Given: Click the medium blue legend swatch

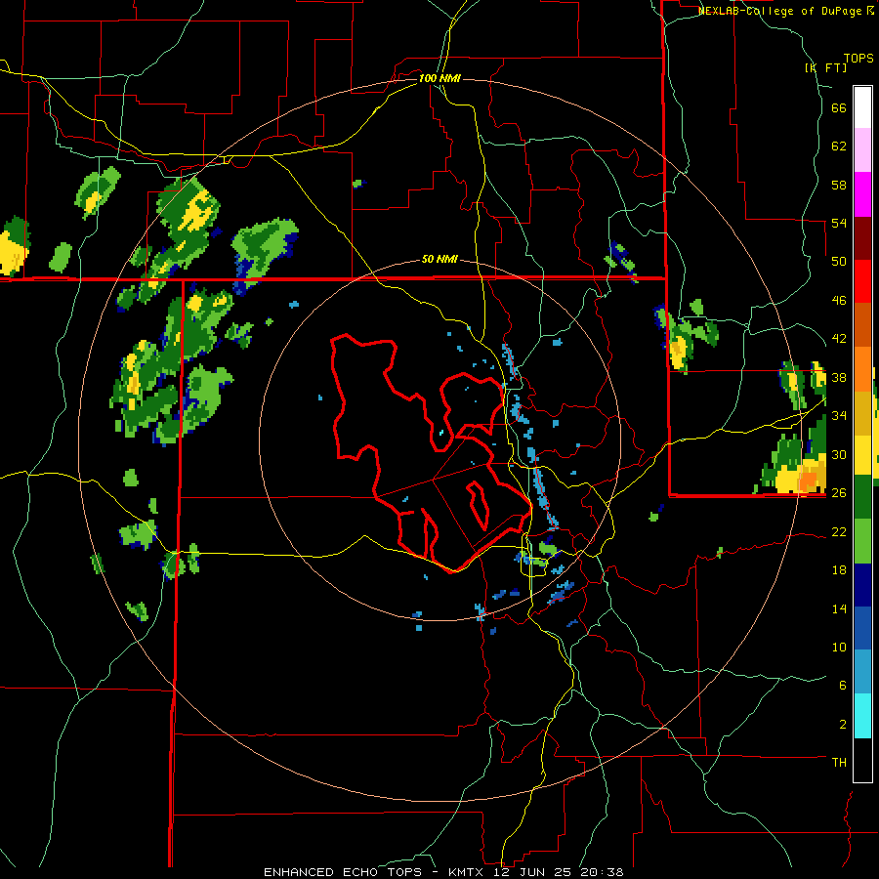Looking at the screenshot, I should tap(862, 629).
